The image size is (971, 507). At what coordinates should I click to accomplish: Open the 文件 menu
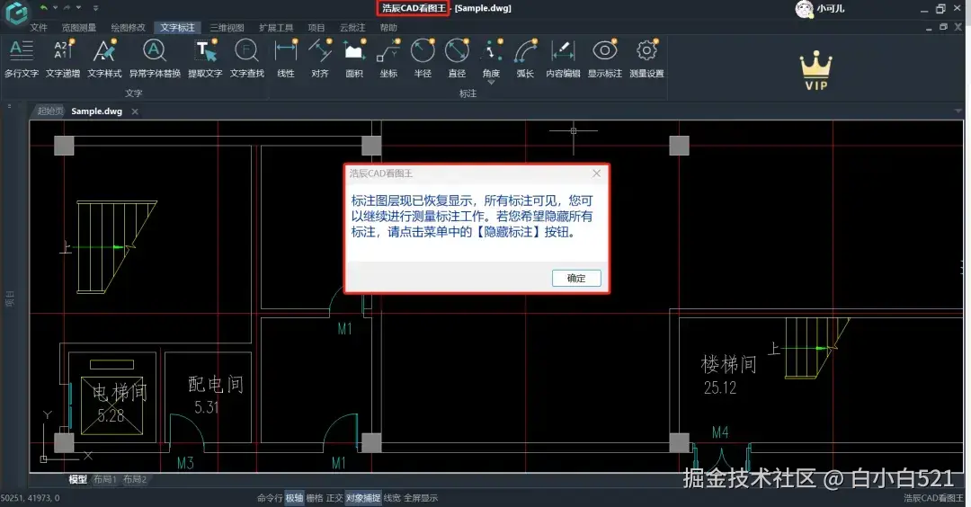pos(39,27)
